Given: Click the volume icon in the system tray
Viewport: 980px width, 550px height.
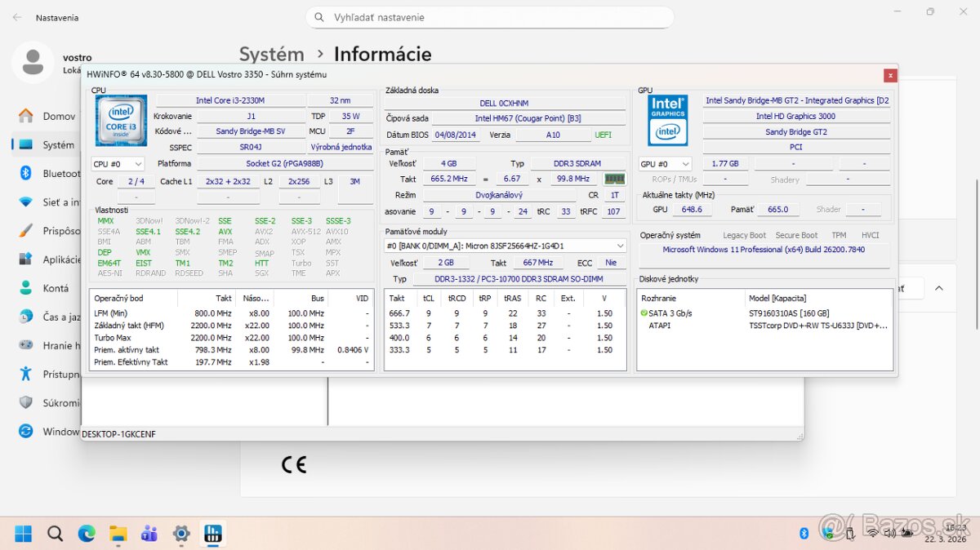Looking at the screenshot, I should (889, 532).
